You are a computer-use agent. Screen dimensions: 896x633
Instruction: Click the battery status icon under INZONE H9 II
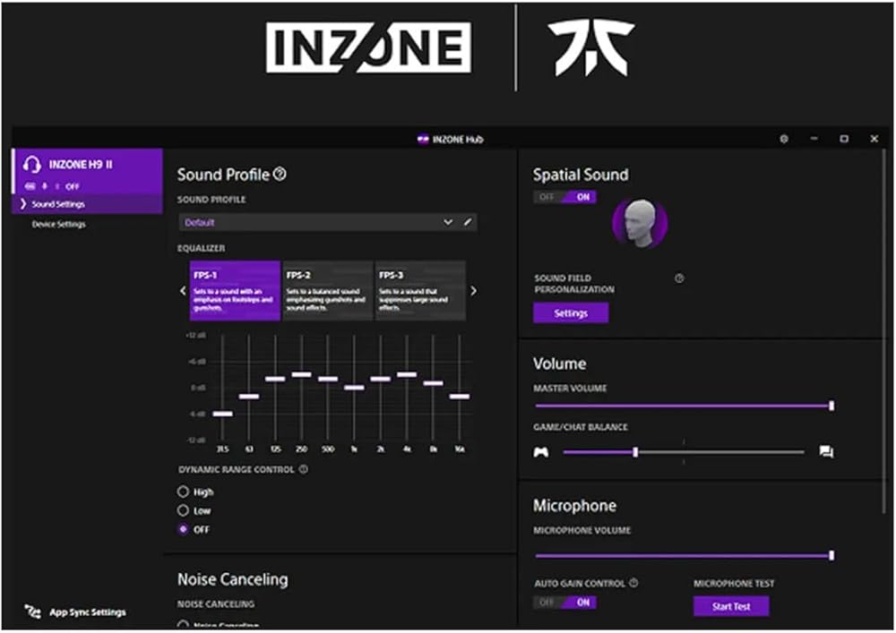click(30, 186)
